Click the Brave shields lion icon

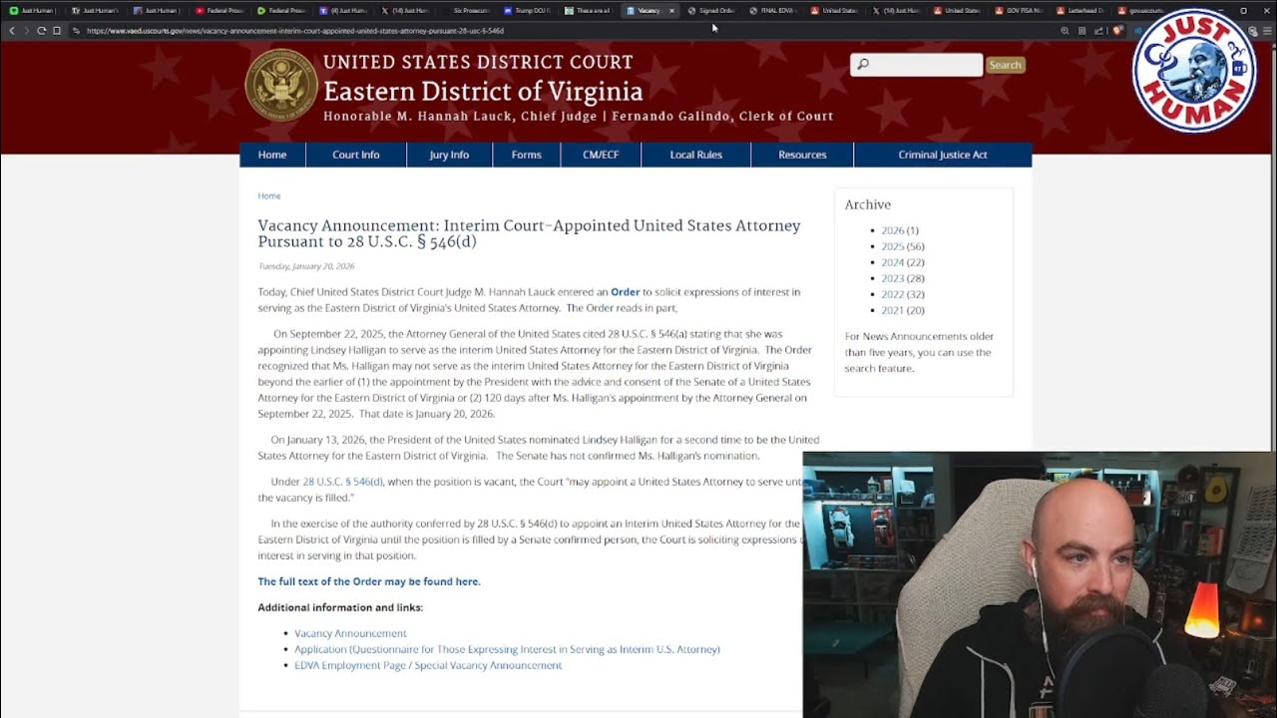1117,31
